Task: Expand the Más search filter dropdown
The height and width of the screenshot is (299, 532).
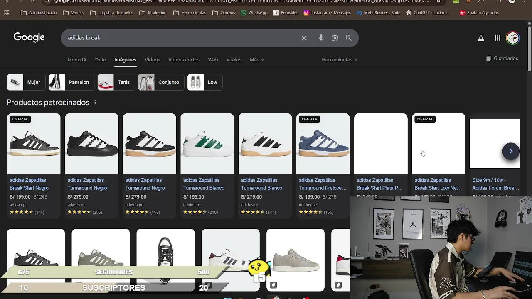Action: pyautogui.click(x=257, y=60)
